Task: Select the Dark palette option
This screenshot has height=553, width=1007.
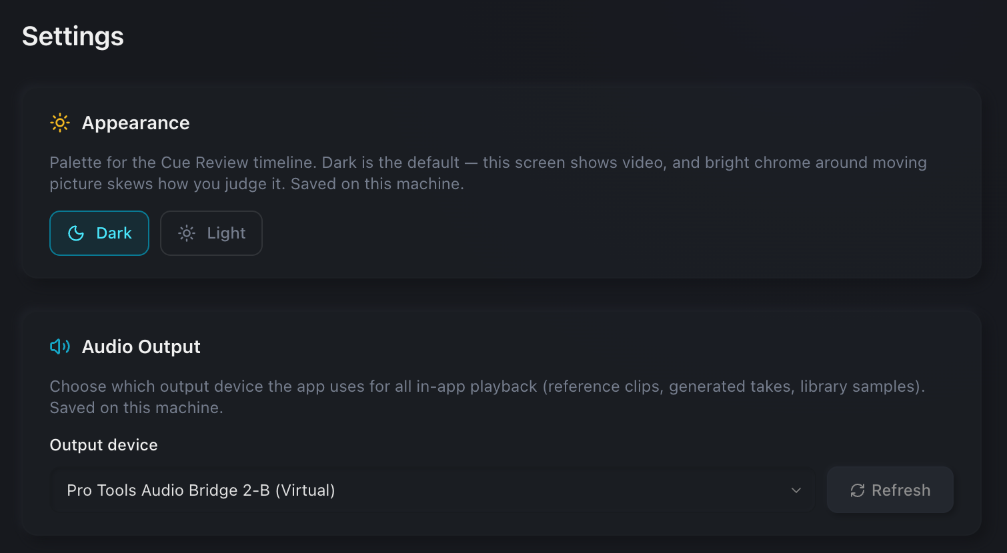Action: tap(99, 233)
